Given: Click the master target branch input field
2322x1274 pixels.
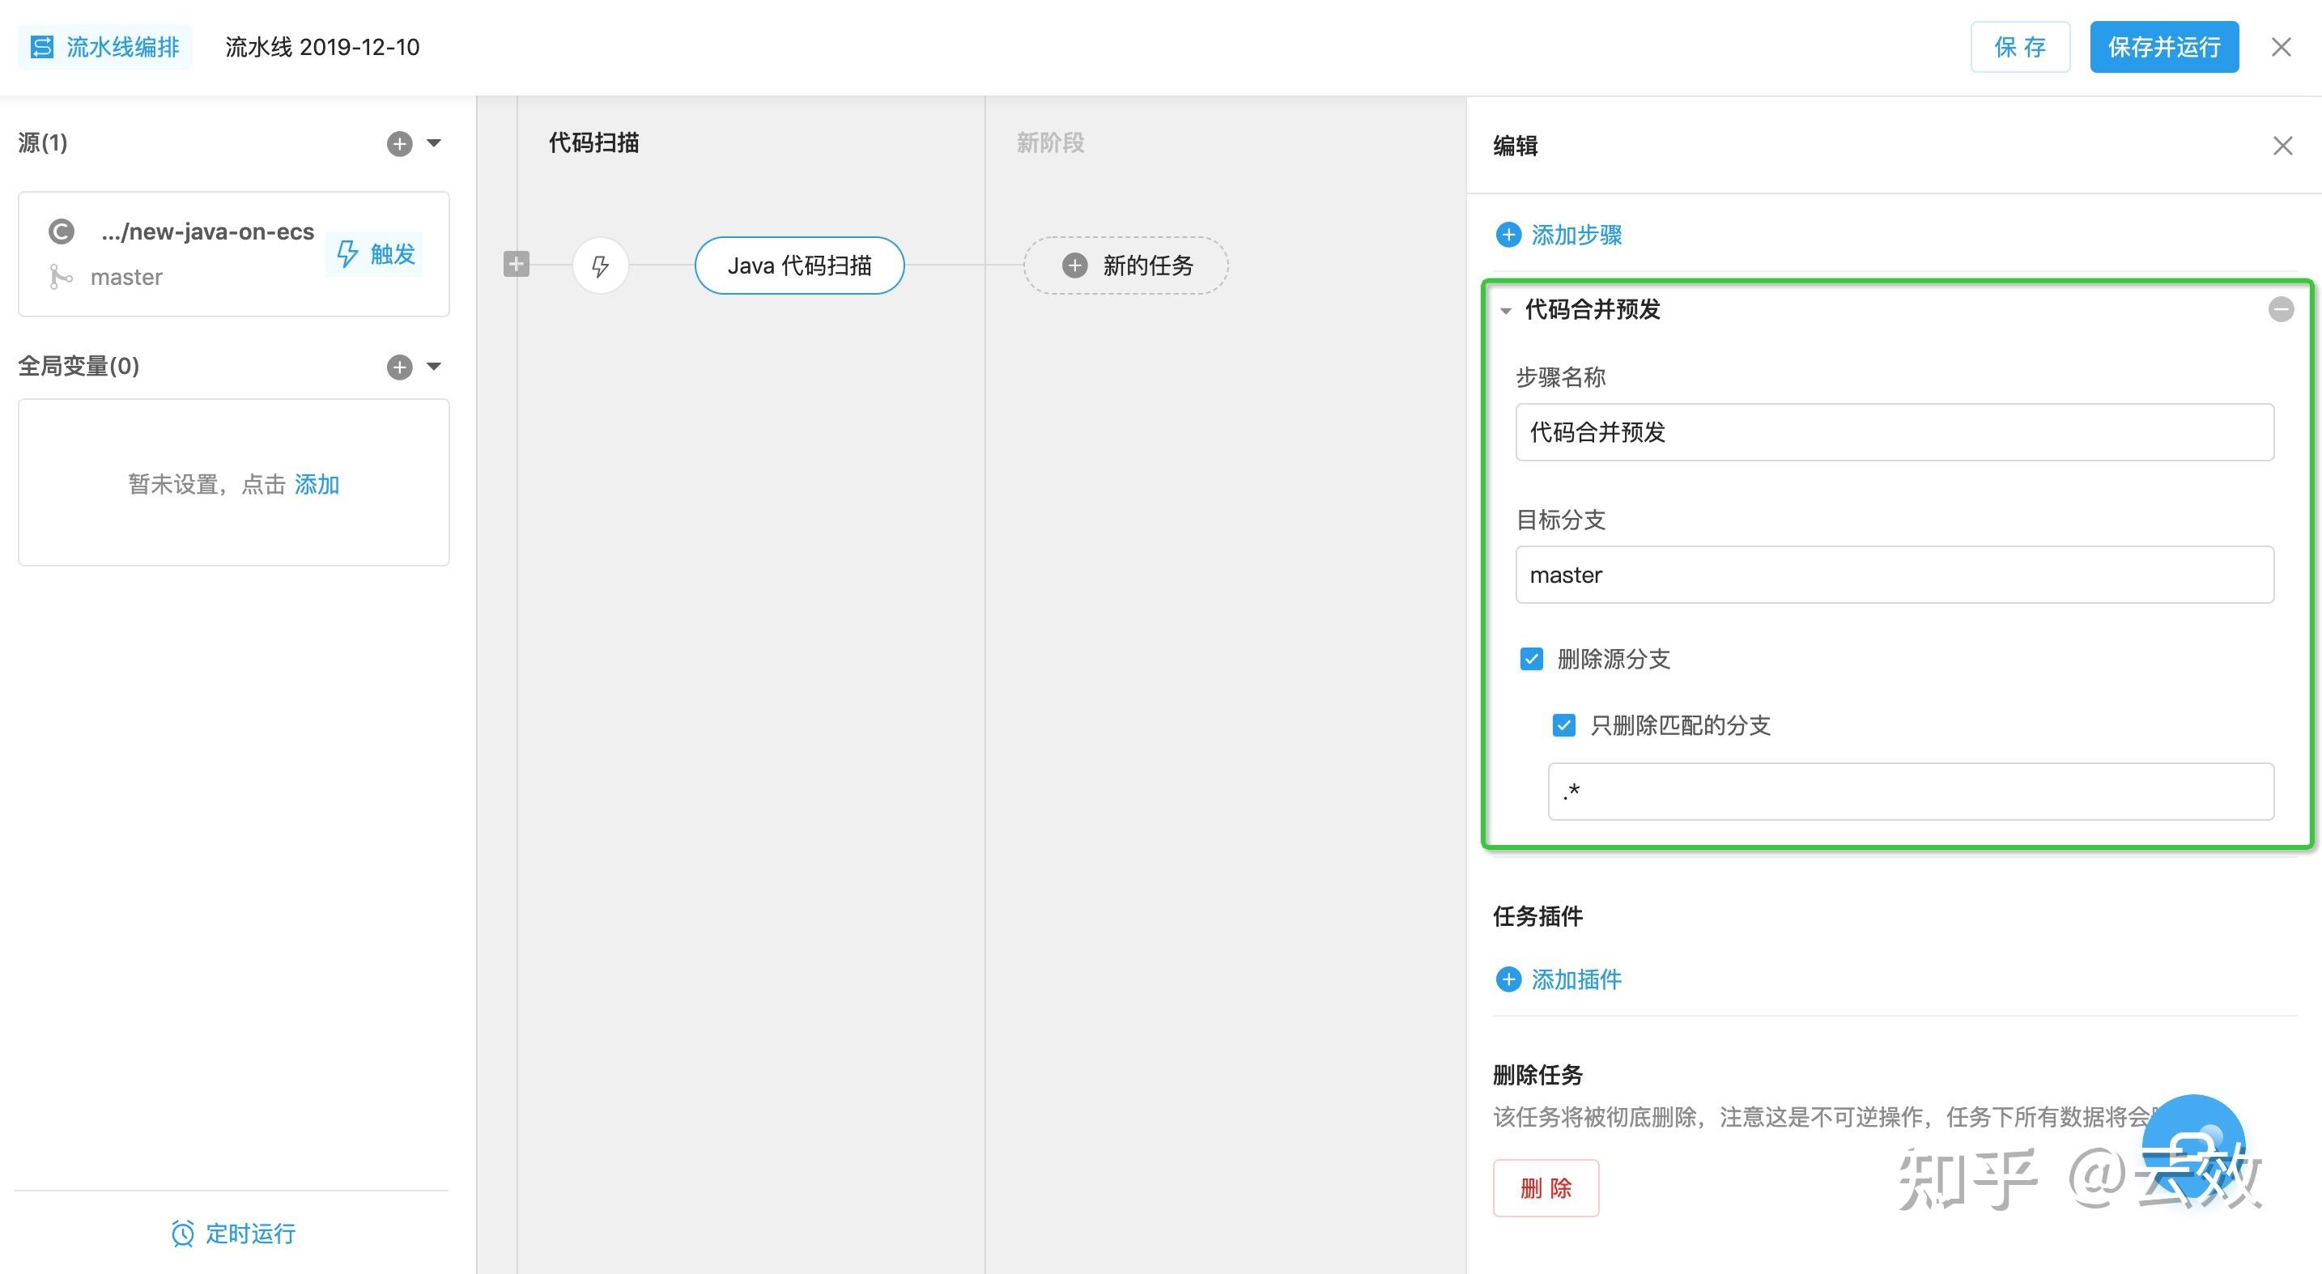Looking at the screenshot, I should pyautogui.click(x=1894, y=574).
